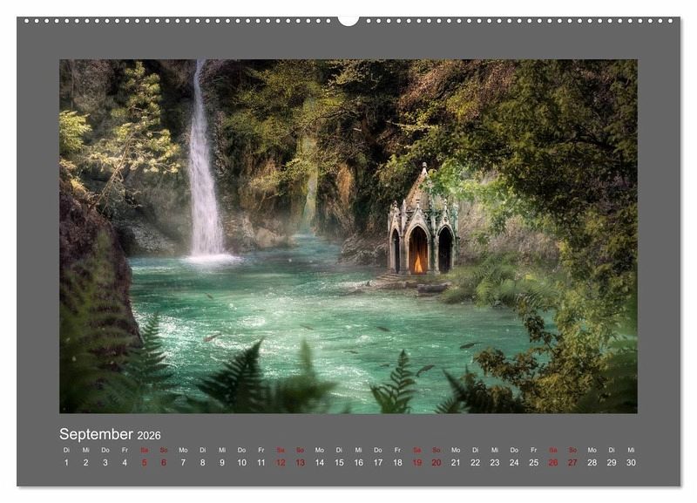
Task: Select date 28 in the calendar row
Action: coord(592,463)
